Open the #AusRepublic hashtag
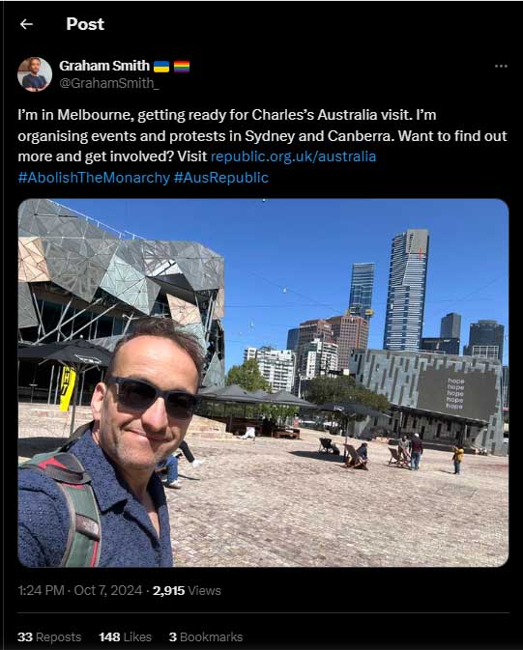Viewport: 523px width, 650px height. [x=221, y=178]
